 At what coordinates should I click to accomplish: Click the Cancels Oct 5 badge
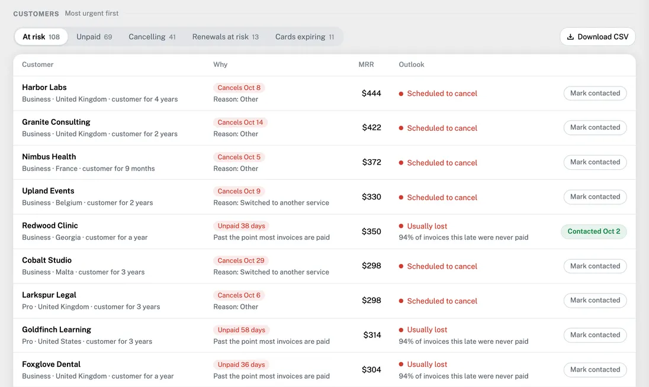click(239, 157)
